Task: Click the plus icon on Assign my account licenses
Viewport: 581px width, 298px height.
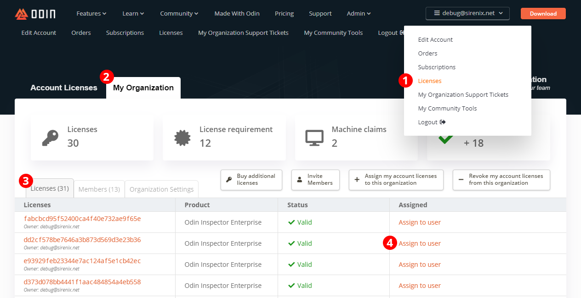Action: point(357,180)
